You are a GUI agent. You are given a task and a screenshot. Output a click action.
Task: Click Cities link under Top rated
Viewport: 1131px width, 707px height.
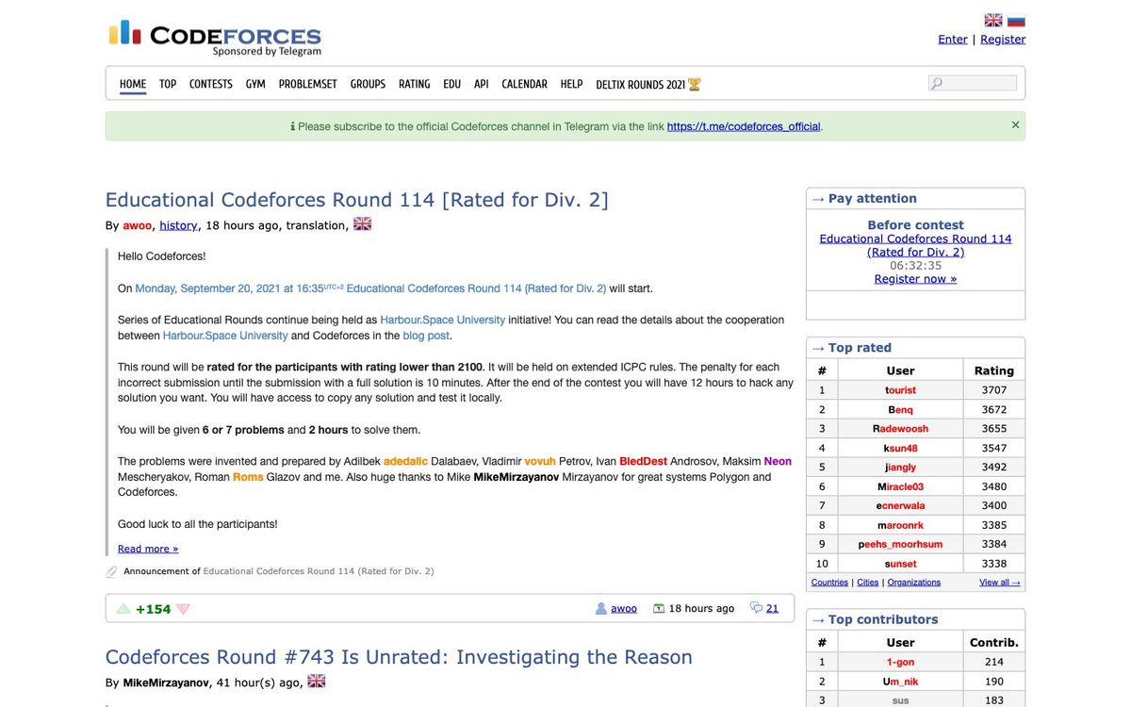pyautogui.click(x=867, y=583)
